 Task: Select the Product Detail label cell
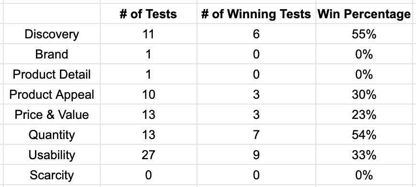point(52,74)
